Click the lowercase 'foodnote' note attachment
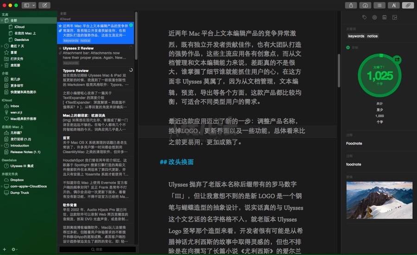The height and width of the screenshot is (255, 417). 354,164
